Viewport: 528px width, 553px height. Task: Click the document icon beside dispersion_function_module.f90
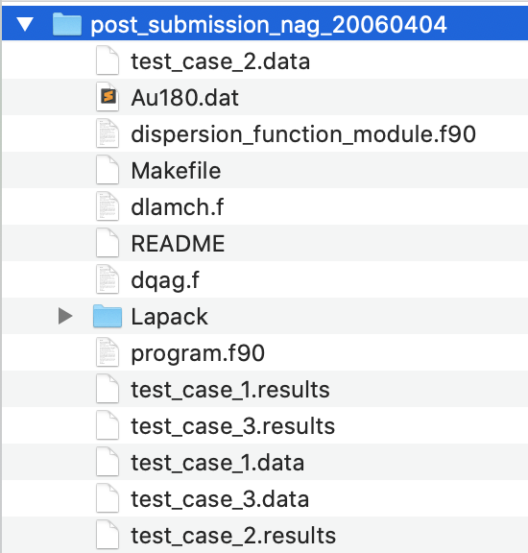click(x=108, y=133)
